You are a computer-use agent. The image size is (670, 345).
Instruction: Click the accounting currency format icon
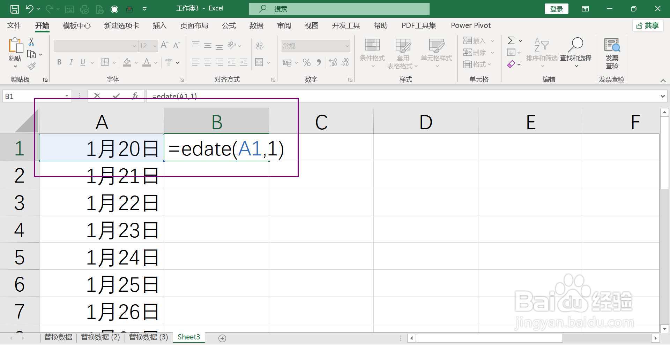(287, 63)
